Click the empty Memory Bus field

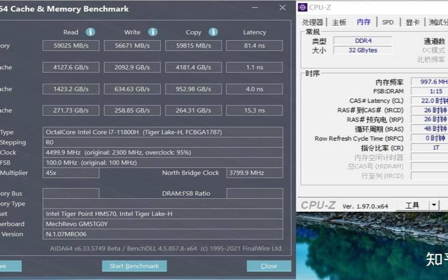click(71, 193)
